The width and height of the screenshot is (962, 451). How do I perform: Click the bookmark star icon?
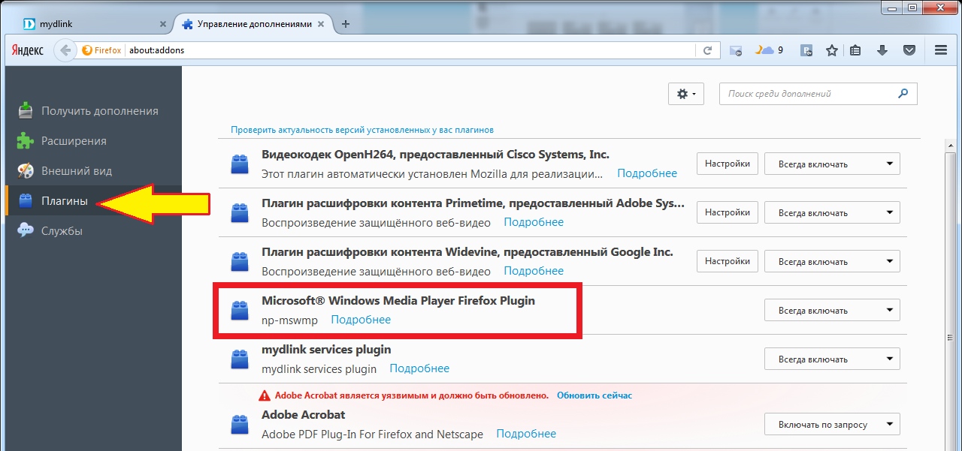click(832, 50)
